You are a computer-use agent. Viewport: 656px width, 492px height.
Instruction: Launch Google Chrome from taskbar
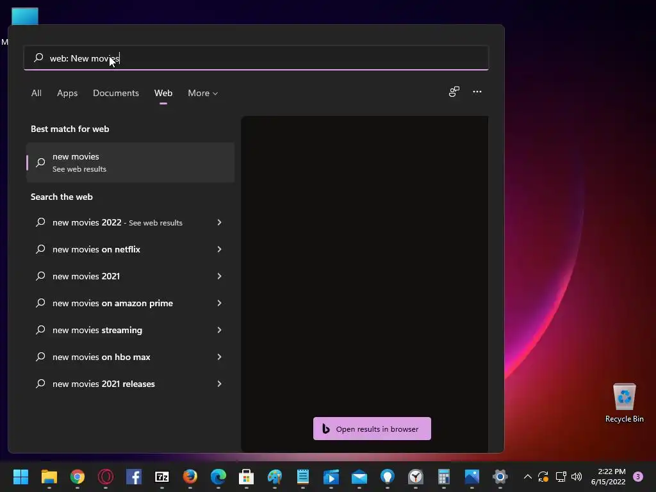coord(78,477)
